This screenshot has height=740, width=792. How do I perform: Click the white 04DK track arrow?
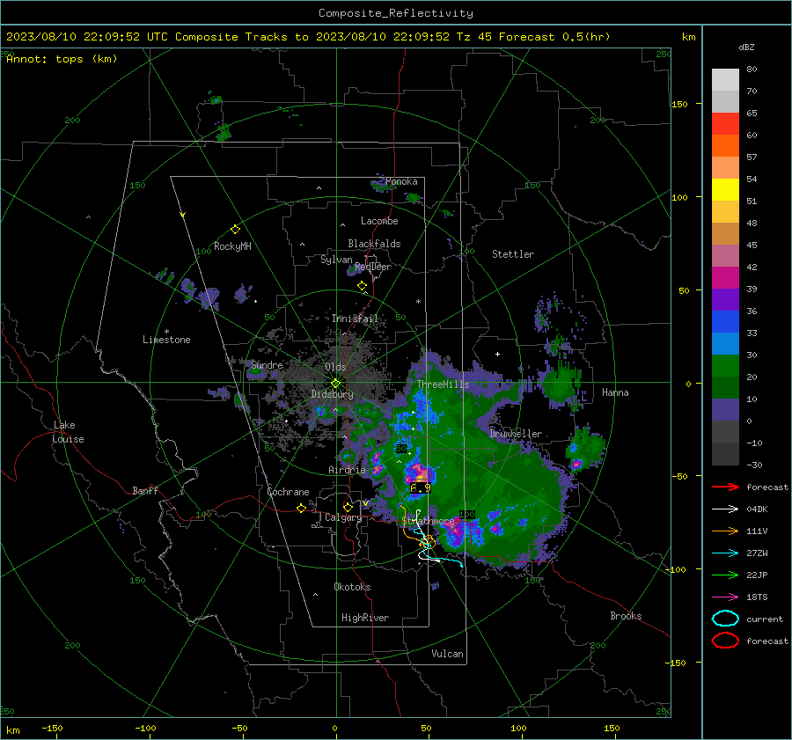point(725,509)
